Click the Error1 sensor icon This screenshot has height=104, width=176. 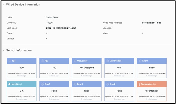tap(42, 84)
